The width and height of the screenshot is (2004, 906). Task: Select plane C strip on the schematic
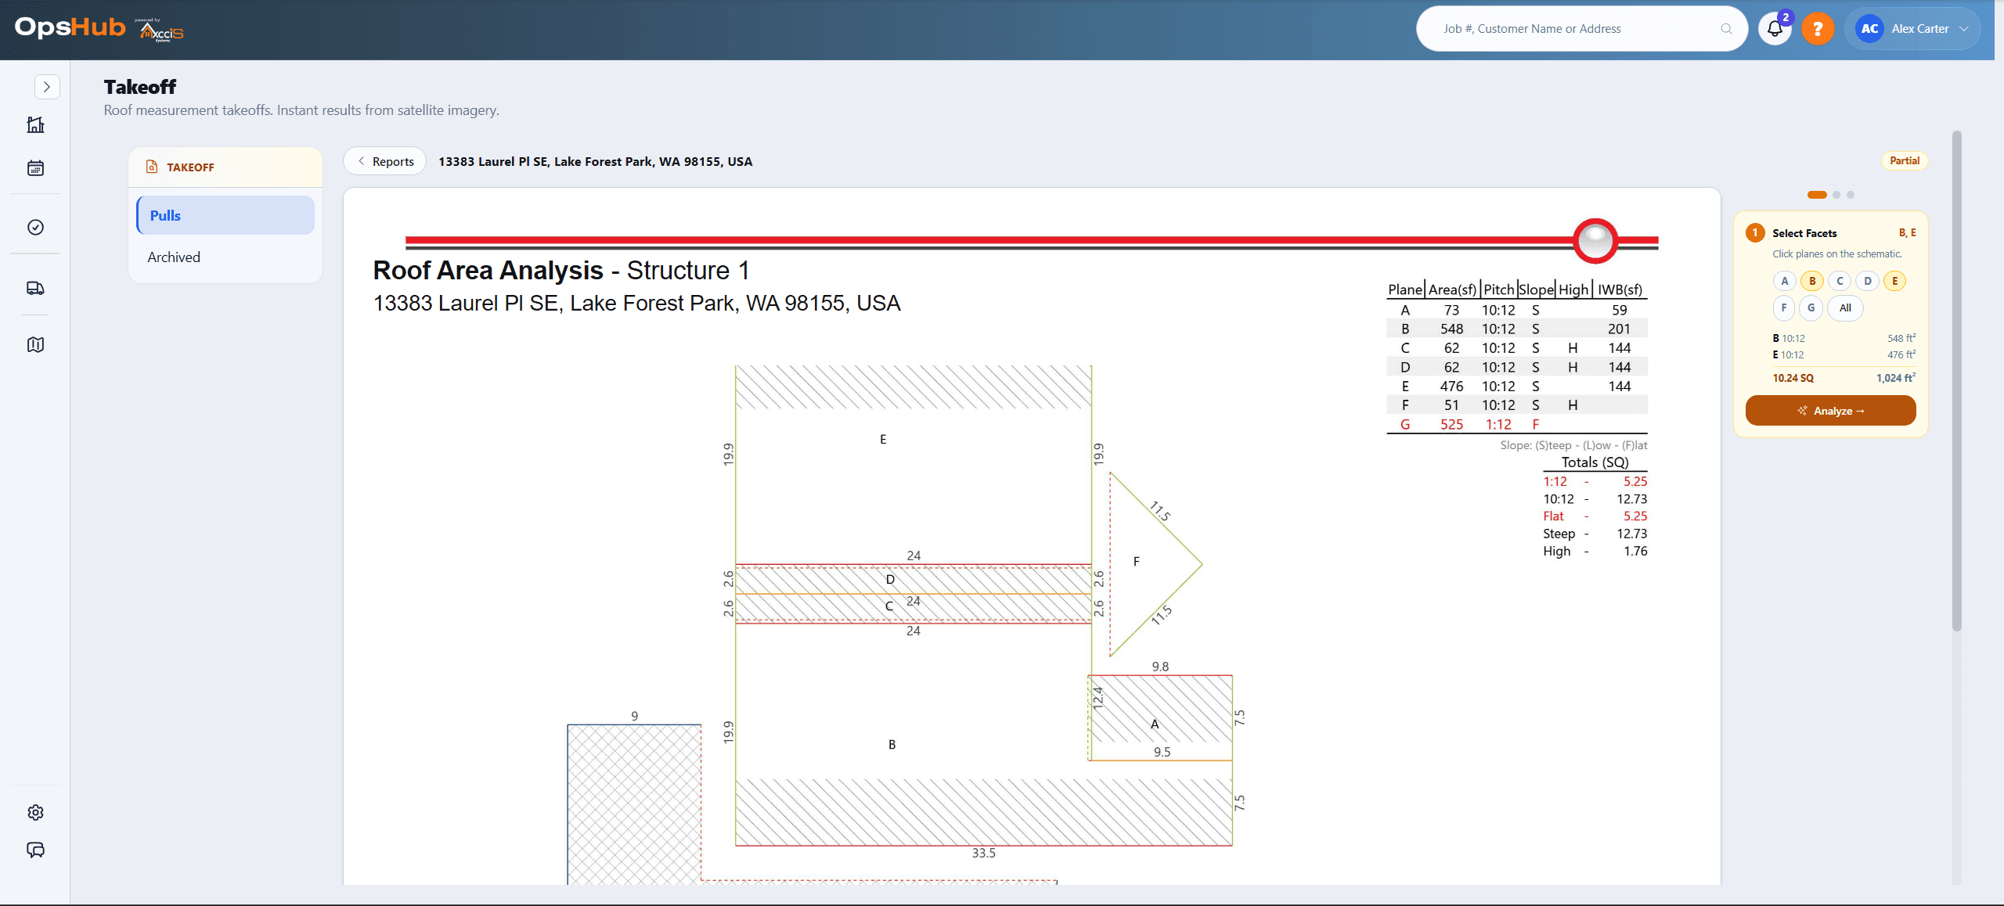[913, 607]
